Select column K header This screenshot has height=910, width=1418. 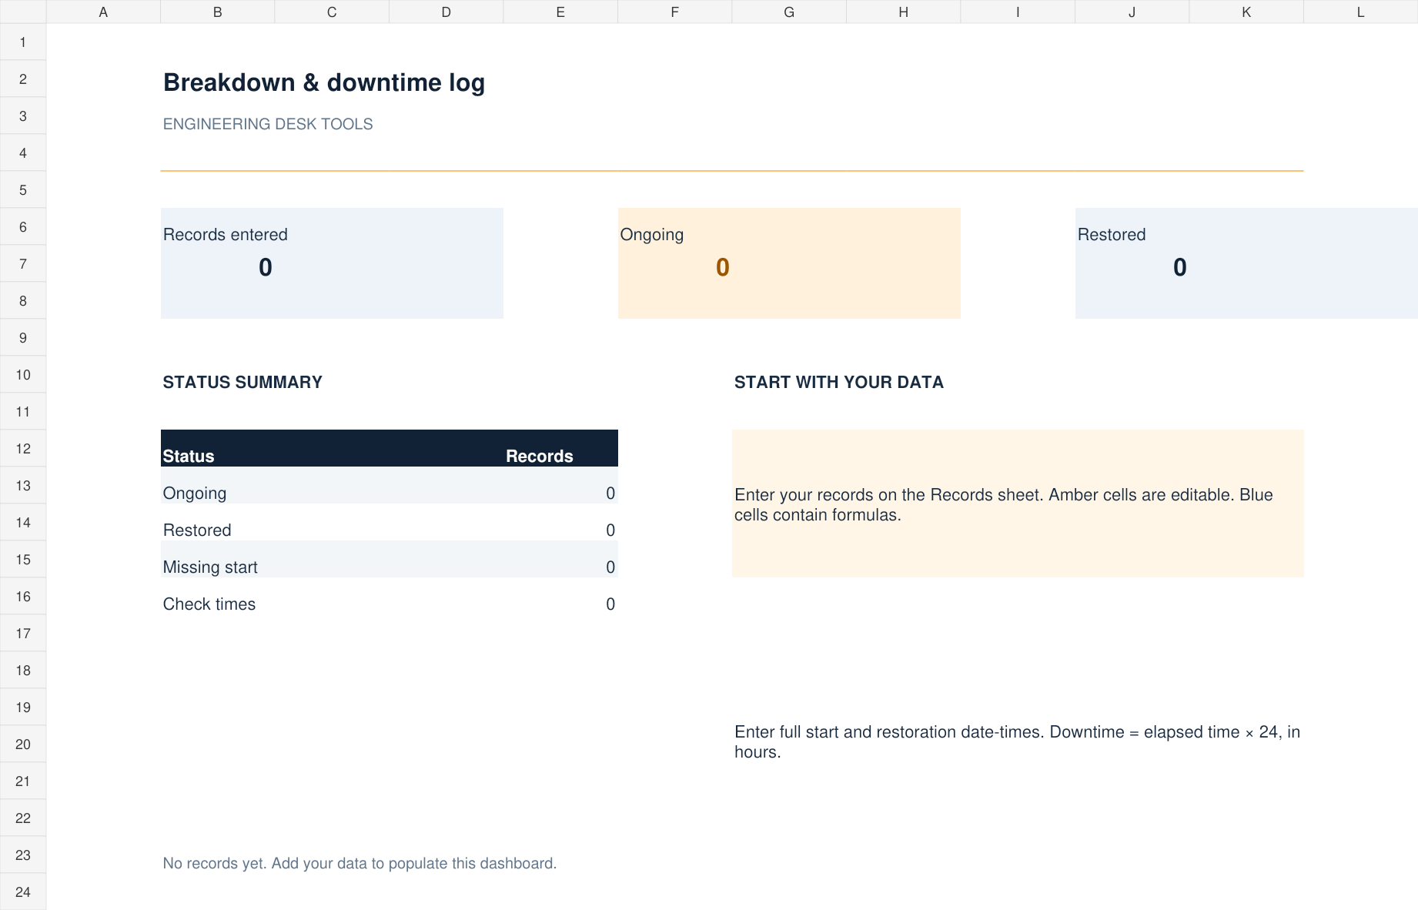(x=1246, y=12)
